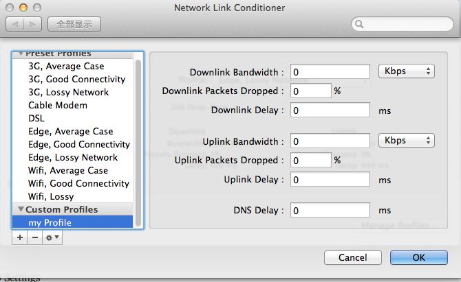Image resolution: width=461 pixels, height=282 pixels.
Task: Click the 全部显示 toolbar button
Action: tap(74, 24)
